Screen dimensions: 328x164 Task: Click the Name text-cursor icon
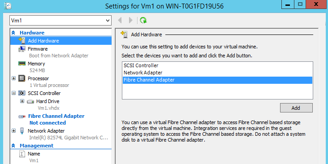(x=22, y=154)
